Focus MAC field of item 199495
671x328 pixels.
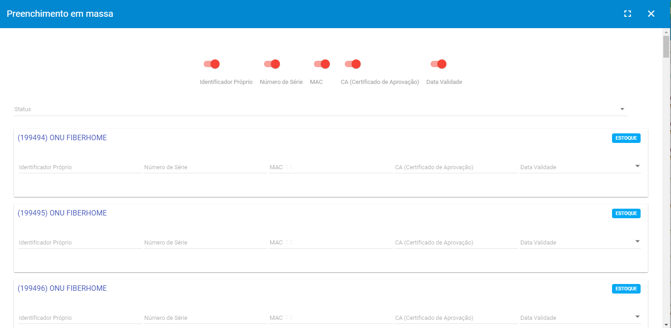tap(331, 242)
